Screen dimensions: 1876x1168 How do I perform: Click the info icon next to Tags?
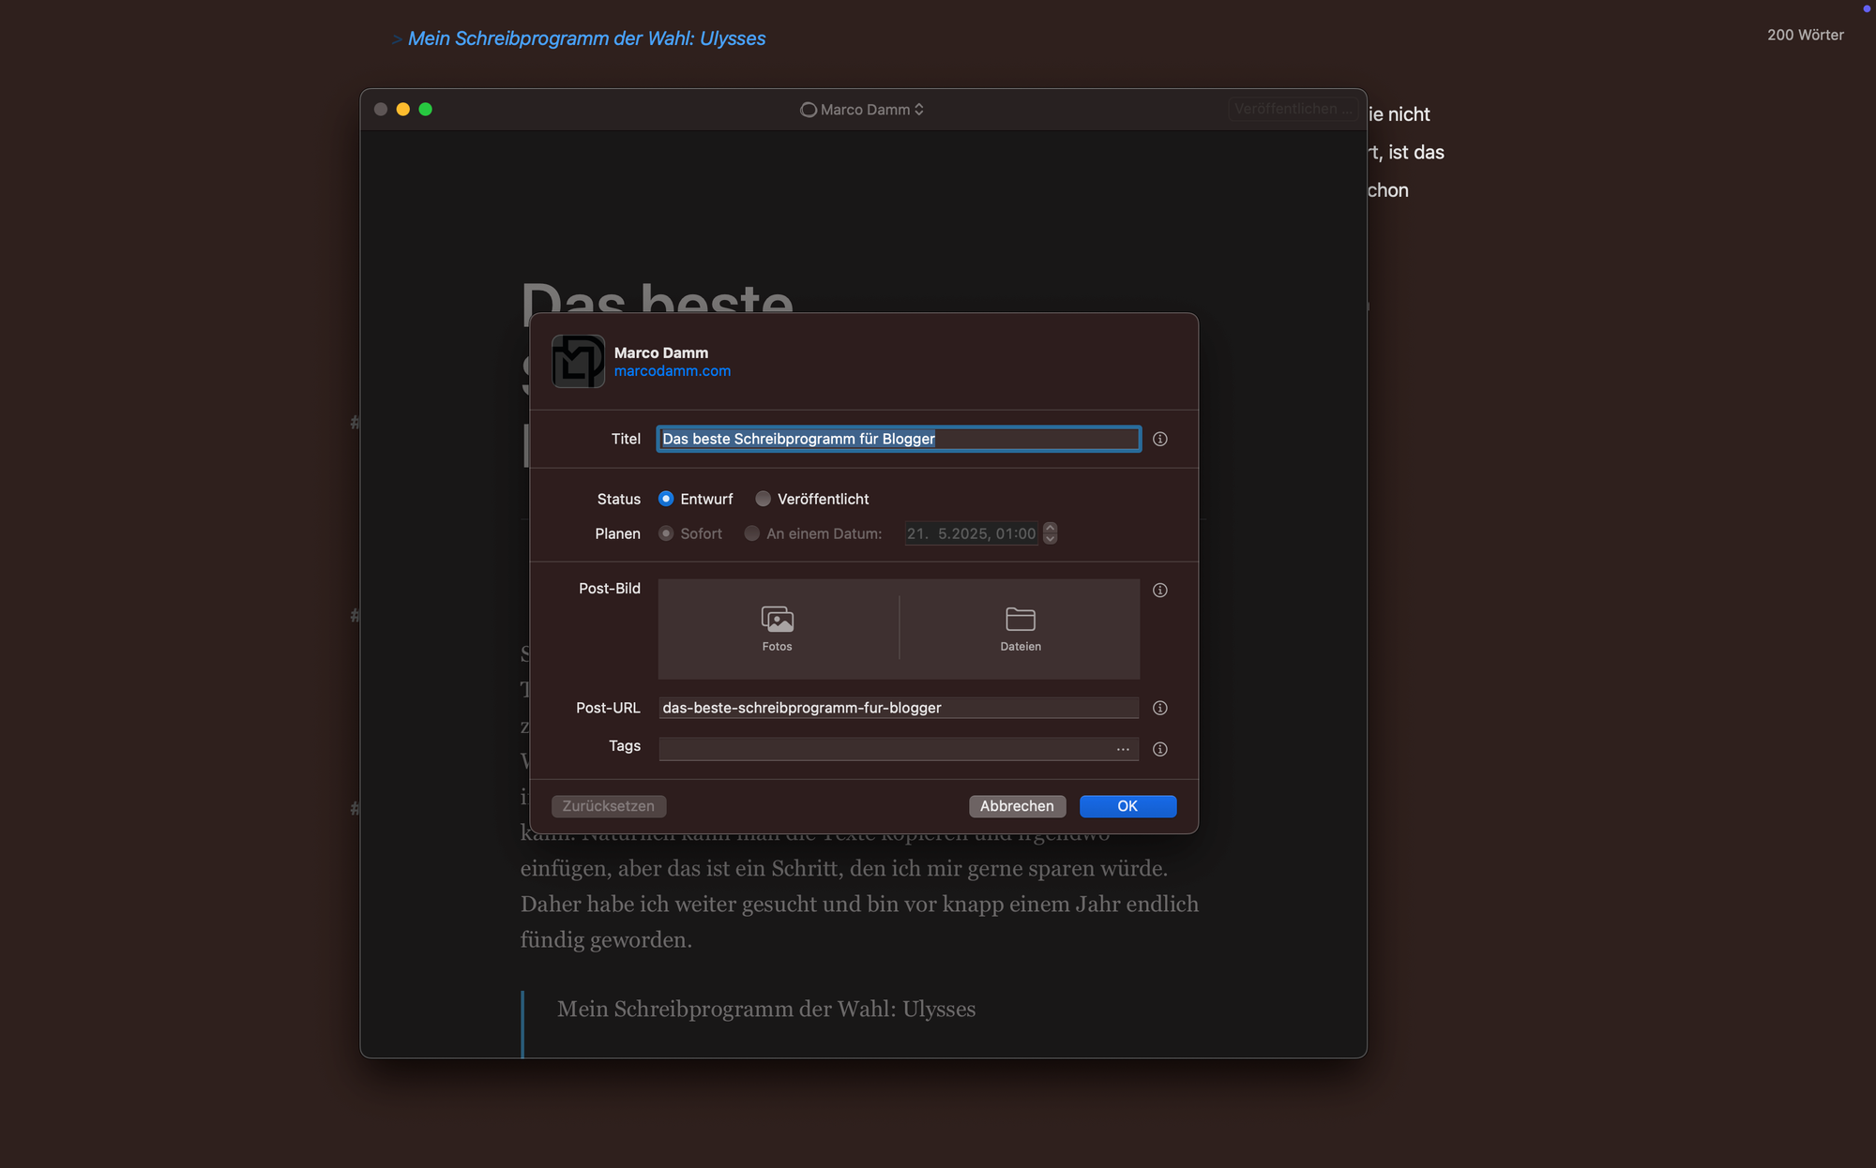tap(1160, 750)
